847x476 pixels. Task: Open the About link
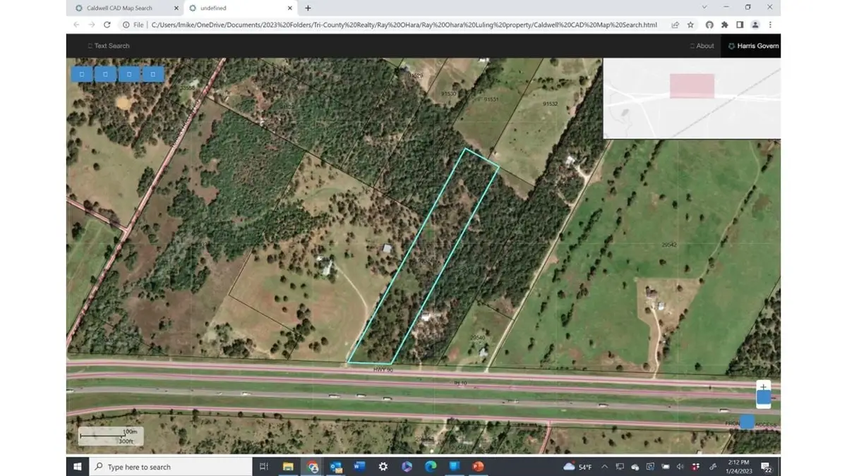pos(702,45)
